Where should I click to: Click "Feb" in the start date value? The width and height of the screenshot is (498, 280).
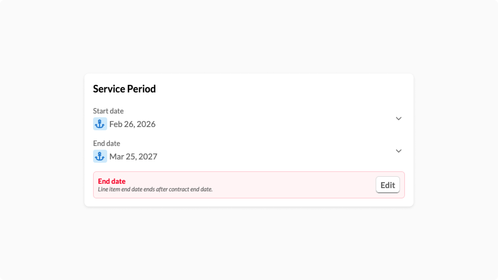(116, 124)
